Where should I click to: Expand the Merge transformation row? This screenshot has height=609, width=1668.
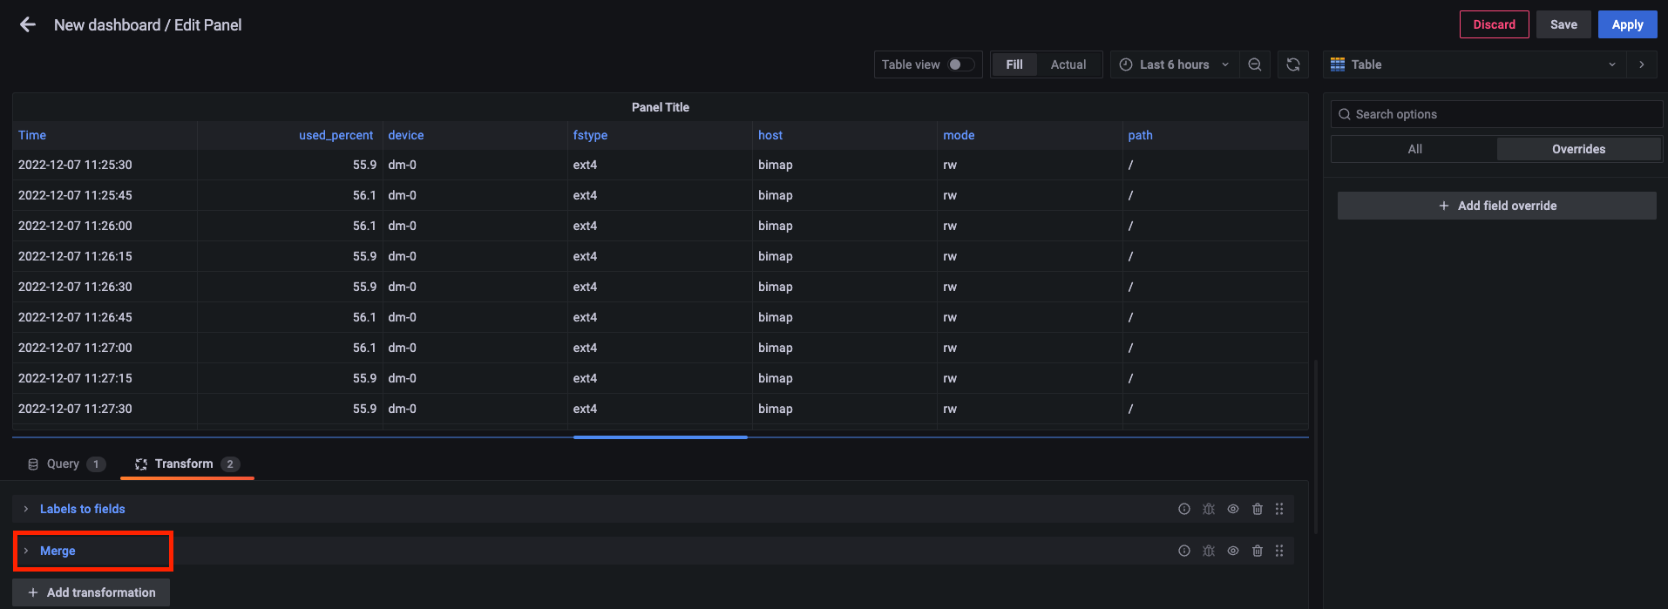[x=26, y=551]
